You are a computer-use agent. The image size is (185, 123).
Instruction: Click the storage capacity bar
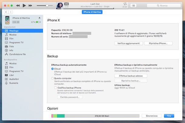[95, 116]
